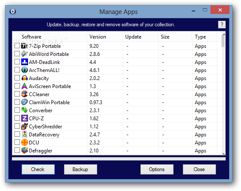Check the ArcThemALL! checkbox
Viewport: 241px width, 191px height.
tap(17, 69)
